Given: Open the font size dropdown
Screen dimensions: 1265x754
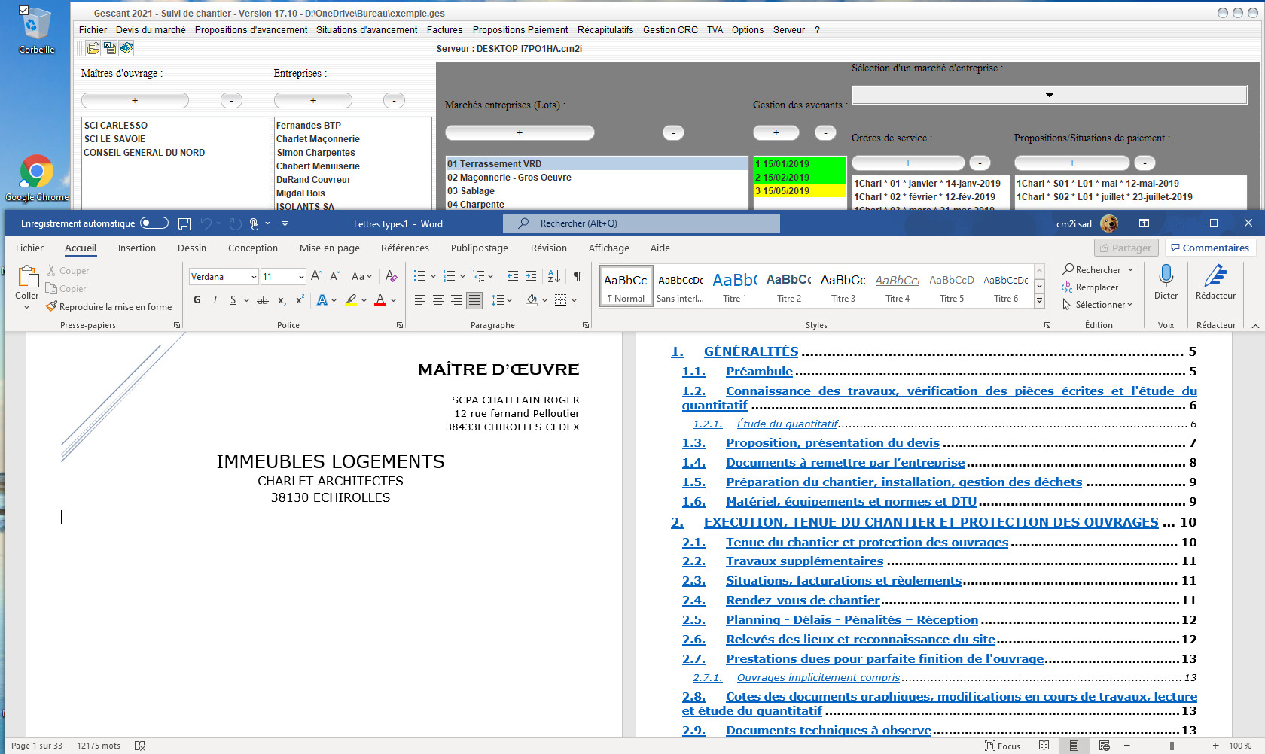Looking at the screenshot, I should pyautogui.click(x=301, y=277).
